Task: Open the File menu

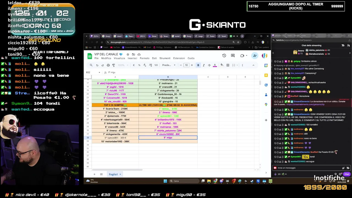Action: [x=96, y=58]
